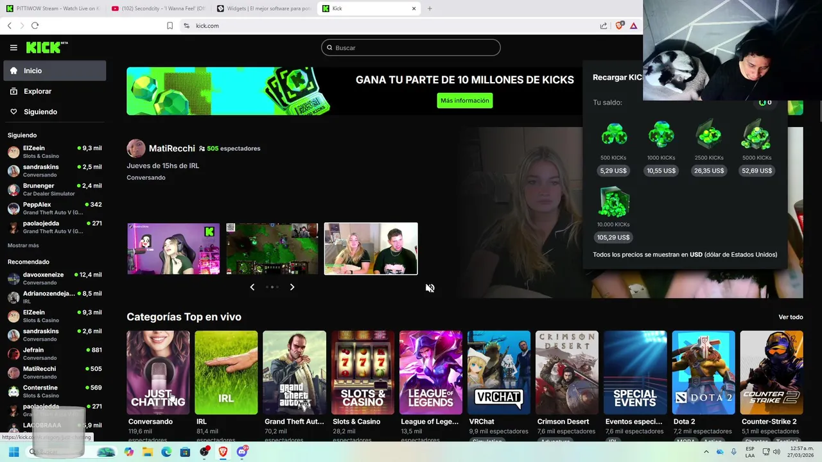Open the Grand Theft Auto category card
The height and width of the screenshot is (462, 822).
tap(294, 372)
